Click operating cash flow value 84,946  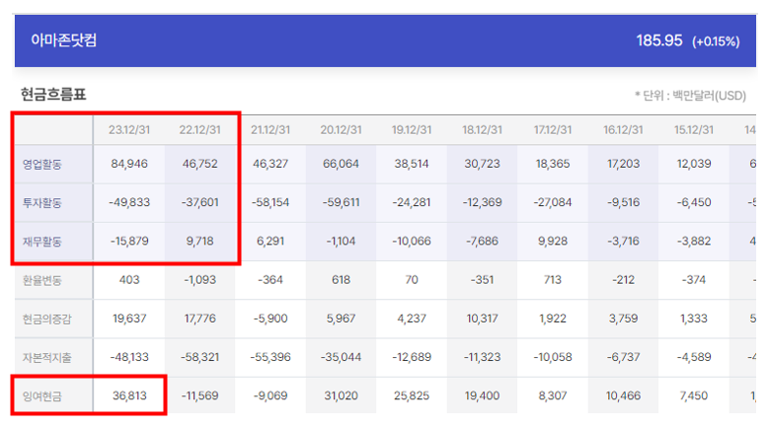[129, 164]
